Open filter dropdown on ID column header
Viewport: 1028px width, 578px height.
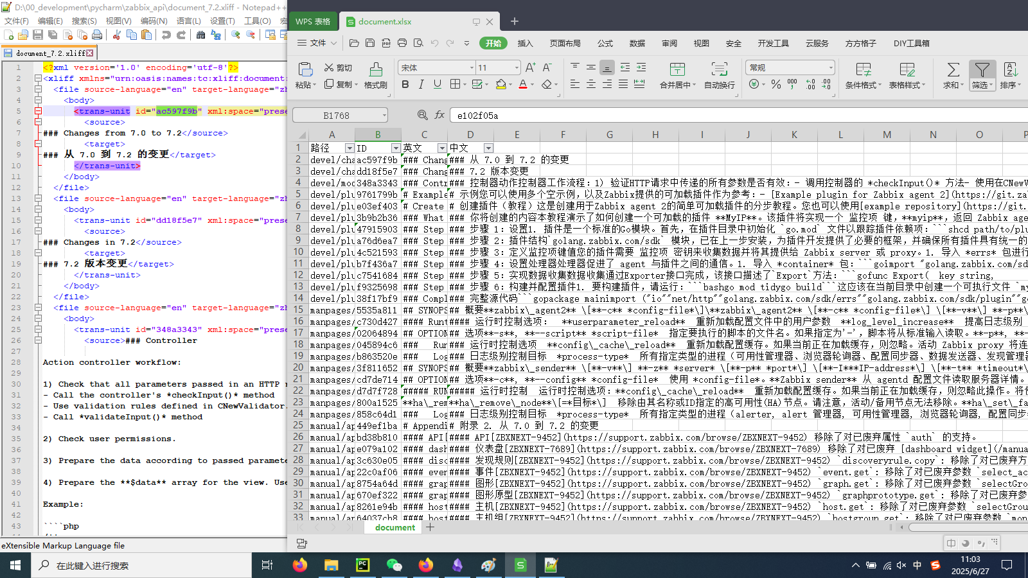[x=396, y=148]
